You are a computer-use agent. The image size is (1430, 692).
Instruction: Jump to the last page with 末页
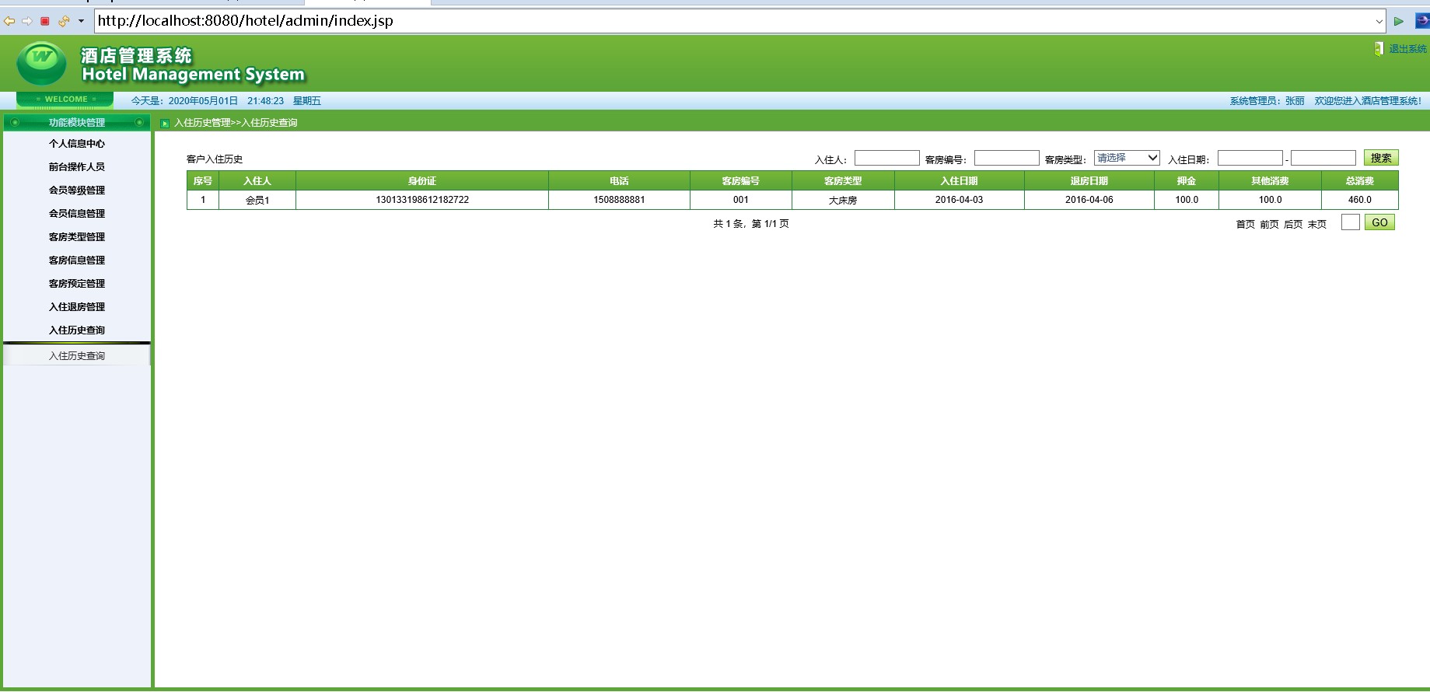click(x=1317, y=224)
